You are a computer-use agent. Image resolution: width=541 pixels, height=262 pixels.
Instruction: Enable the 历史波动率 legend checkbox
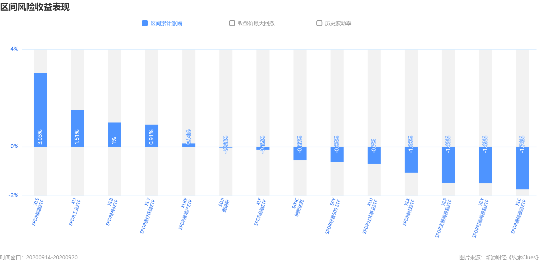click(x=319, y=23)
